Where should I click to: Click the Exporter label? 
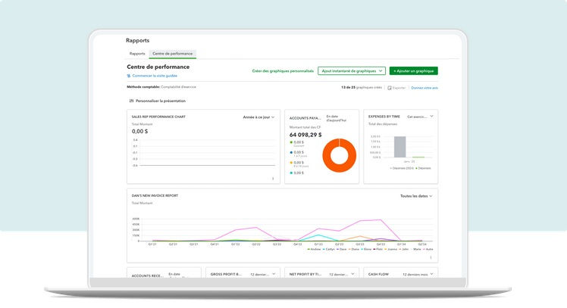click(x=399, y=88)
